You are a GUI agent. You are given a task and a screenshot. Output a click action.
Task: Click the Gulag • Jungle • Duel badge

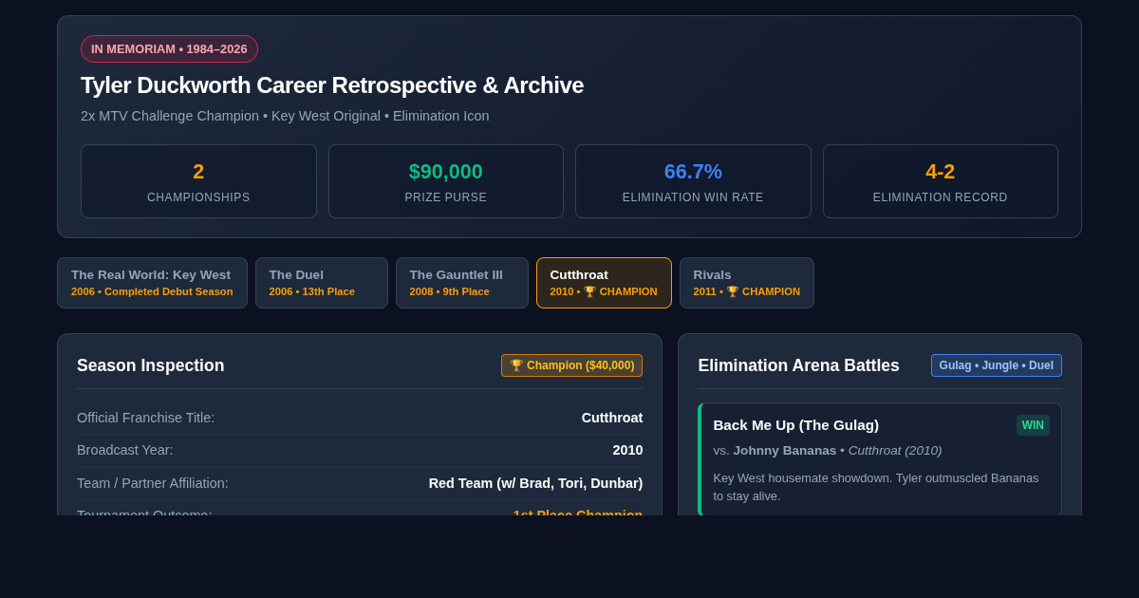pos(996,365)
